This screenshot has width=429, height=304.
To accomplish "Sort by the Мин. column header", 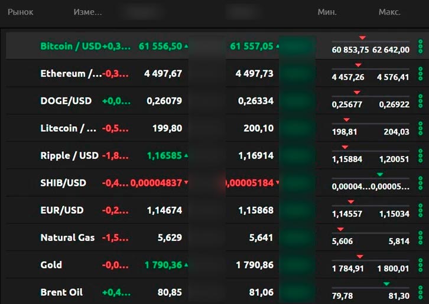I will (327, 12).
